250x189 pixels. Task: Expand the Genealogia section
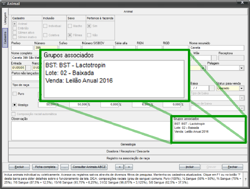128,144
